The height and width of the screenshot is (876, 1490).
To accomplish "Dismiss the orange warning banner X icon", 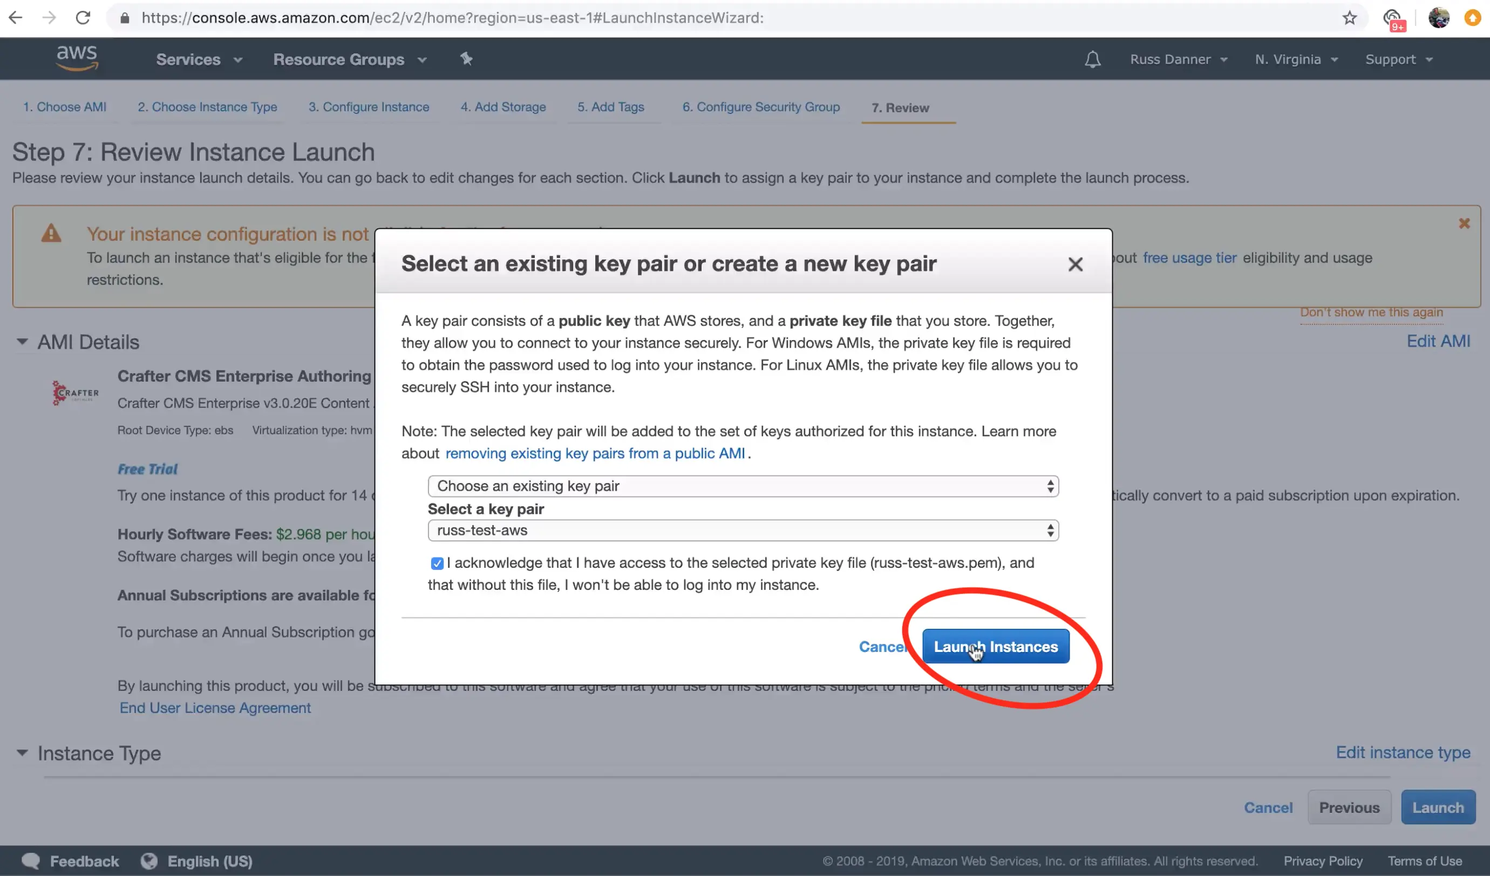I will tap(1464, 223).
